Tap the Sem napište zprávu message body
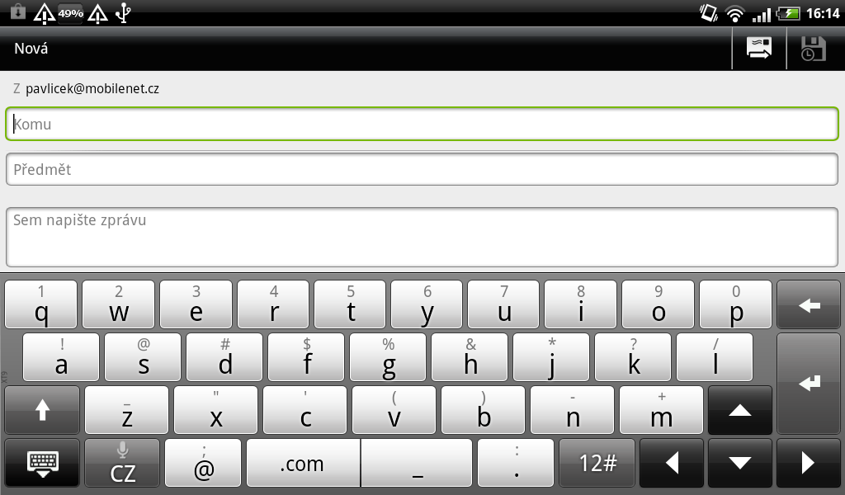The height and width of the screenshot is (495, 845). point(422,237)
